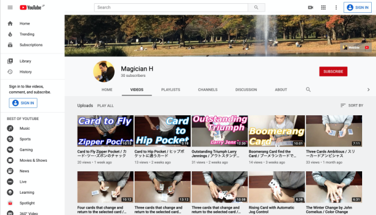This screenshot has height=215, width=376.
Task: Click the Spotlight icon in sidebar
Action: [x=10, y=203]
